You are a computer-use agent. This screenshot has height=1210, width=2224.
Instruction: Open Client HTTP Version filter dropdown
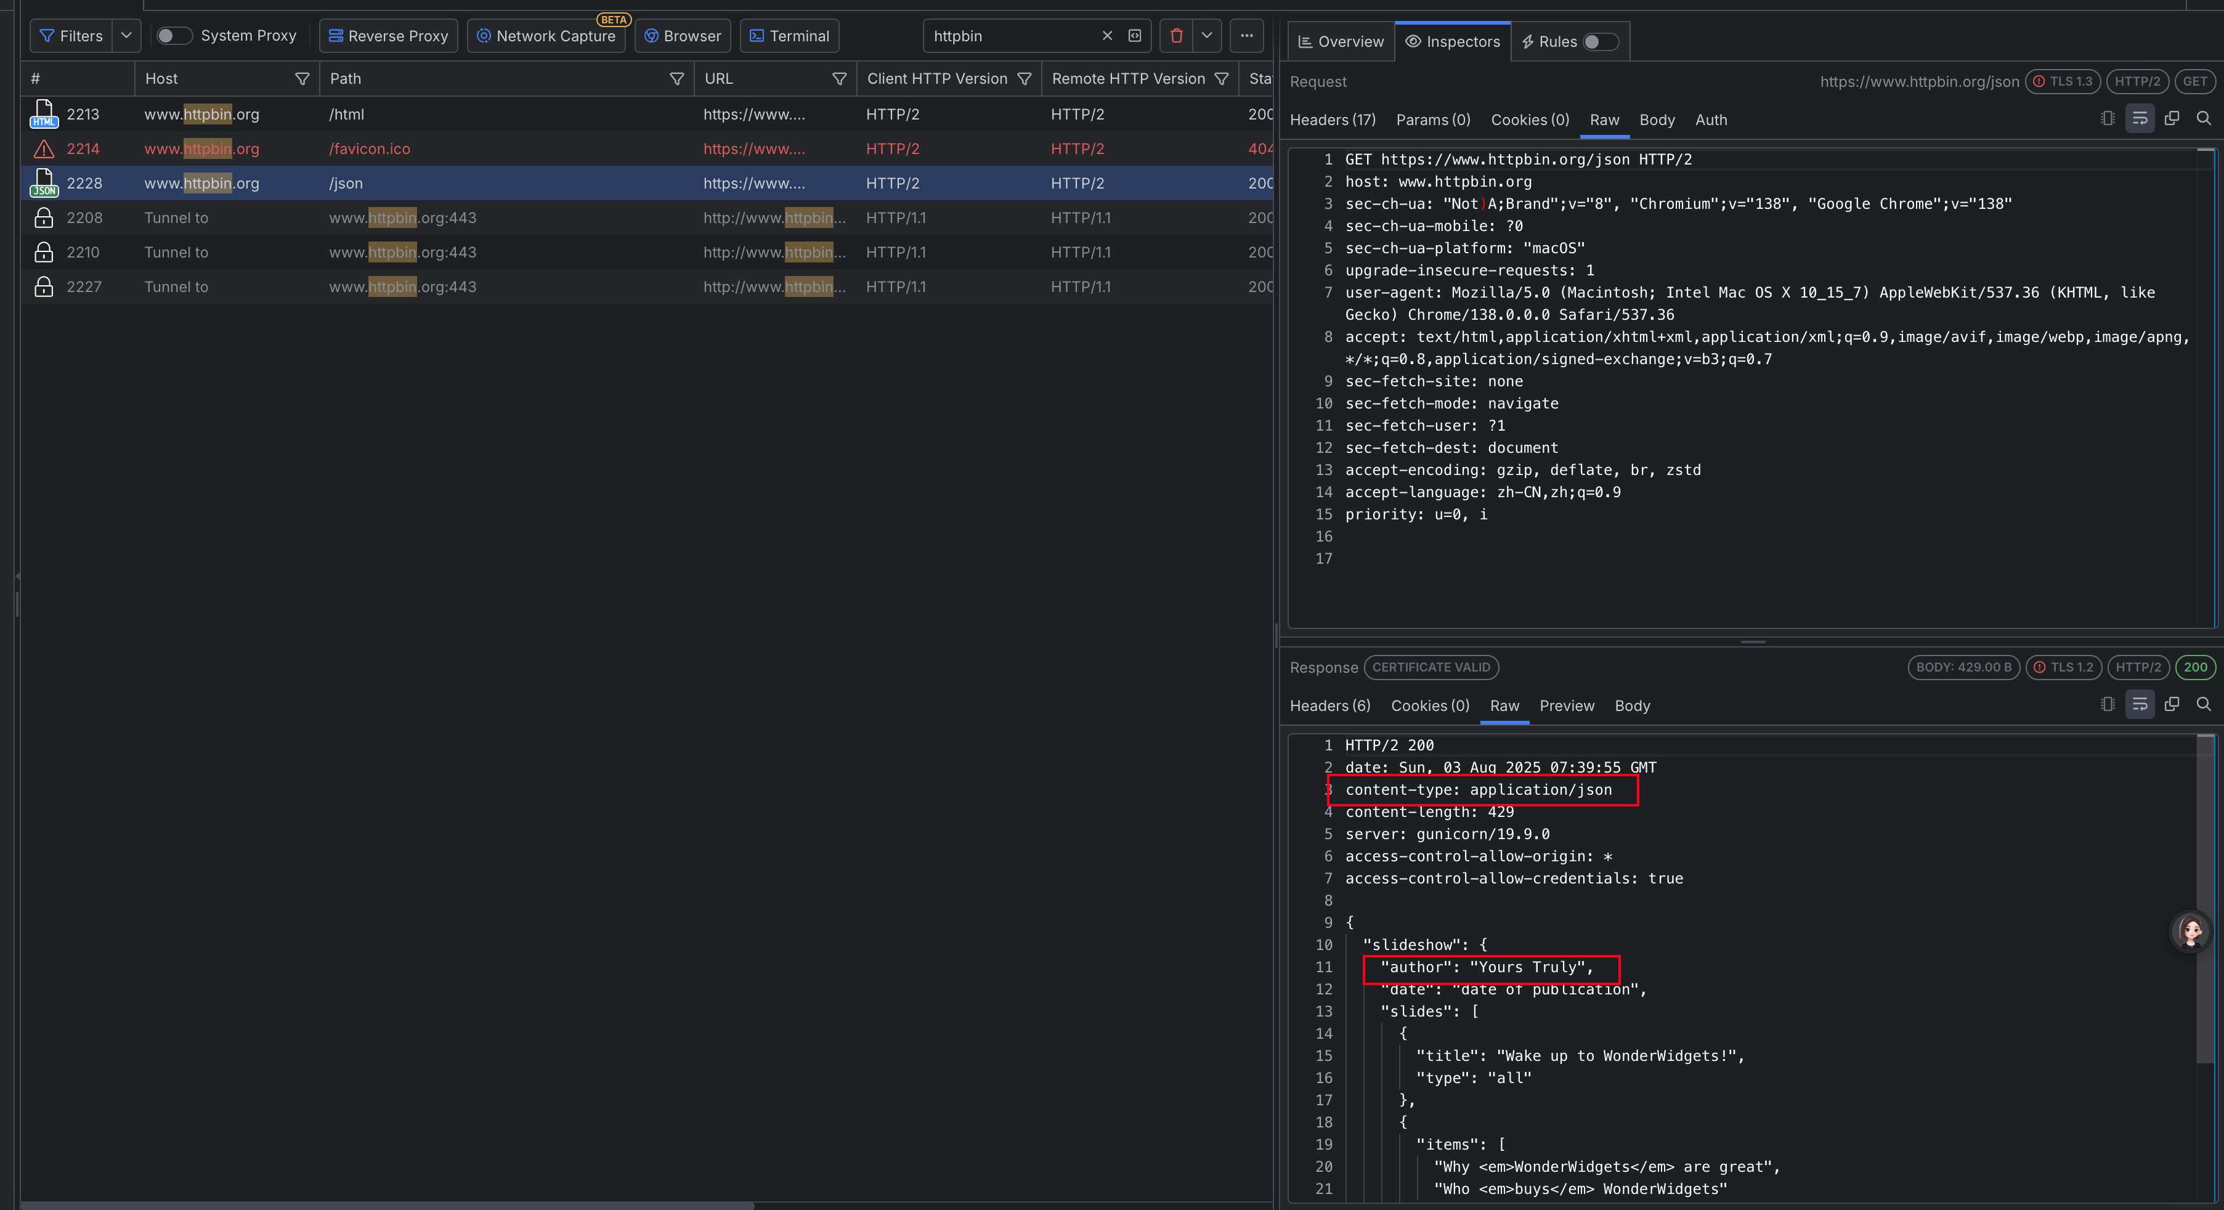click(1025, 79)
